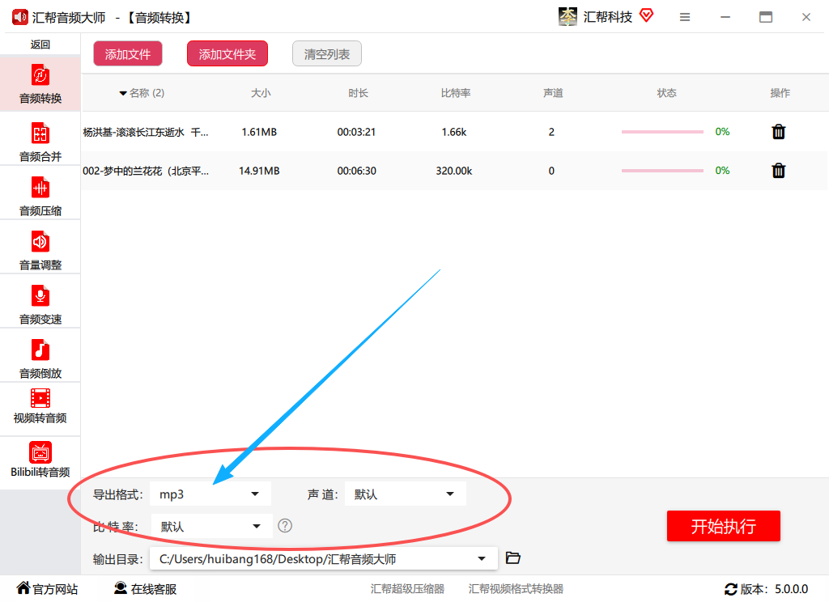Click the 声道 column header

tap(553, 93)
